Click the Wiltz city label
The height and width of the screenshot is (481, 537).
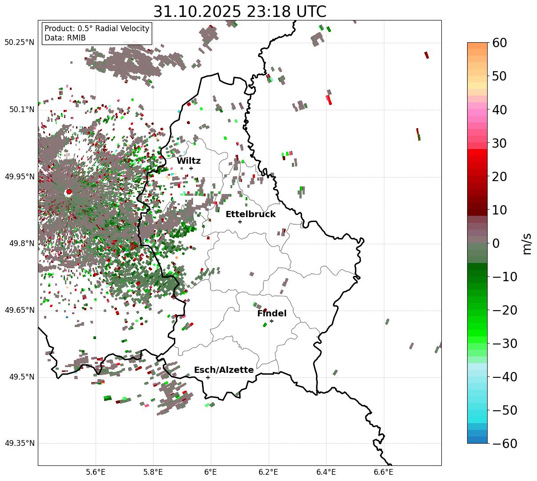(189, 161)
